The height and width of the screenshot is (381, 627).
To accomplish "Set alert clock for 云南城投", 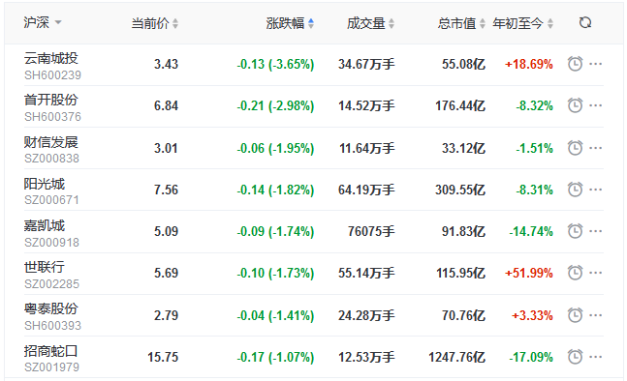I will [575, 64].
